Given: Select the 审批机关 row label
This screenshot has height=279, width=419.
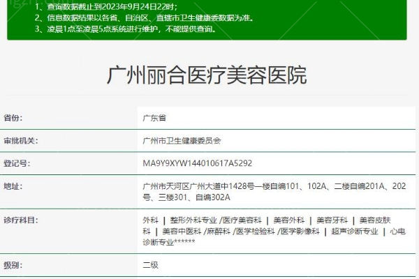Looking at the screenshot, I should pyautogui.click(x=21, y=140).
